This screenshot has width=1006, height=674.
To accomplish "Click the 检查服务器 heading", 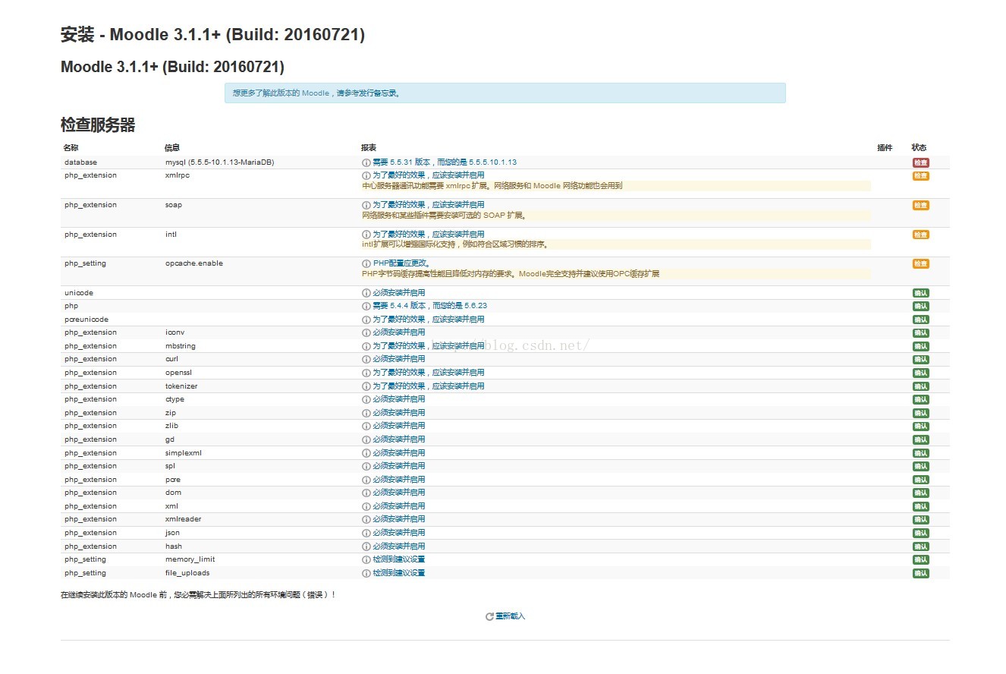I will click(x=98, y=125).
